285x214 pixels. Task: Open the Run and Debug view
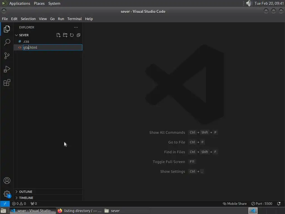[x=7, y=69]
